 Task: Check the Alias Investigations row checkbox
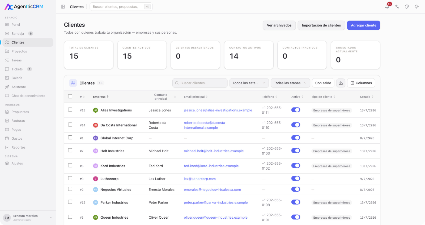coord(70,109)
